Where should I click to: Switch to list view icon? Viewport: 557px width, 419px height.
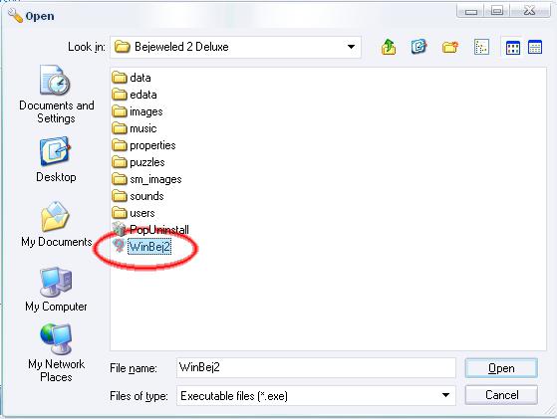pyautogui.click(x=512, y=47)
